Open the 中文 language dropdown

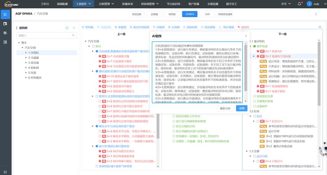pyautogui.click(x=286, y=4)
